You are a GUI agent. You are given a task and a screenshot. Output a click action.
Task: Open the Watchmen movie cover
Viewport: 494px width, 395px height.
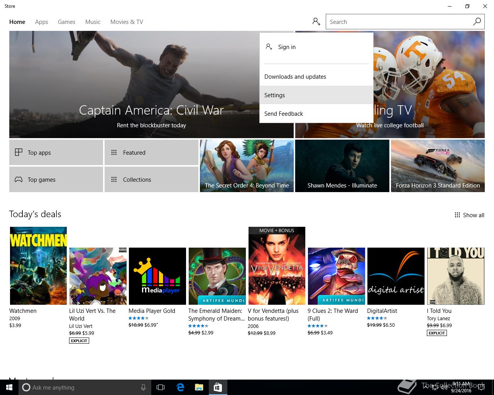[x=38, y=266]
